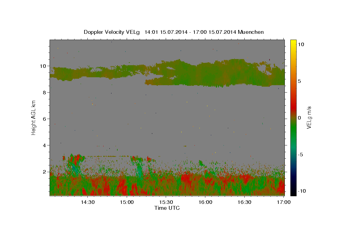Click the red section of the colorbar

coord(293,108)
